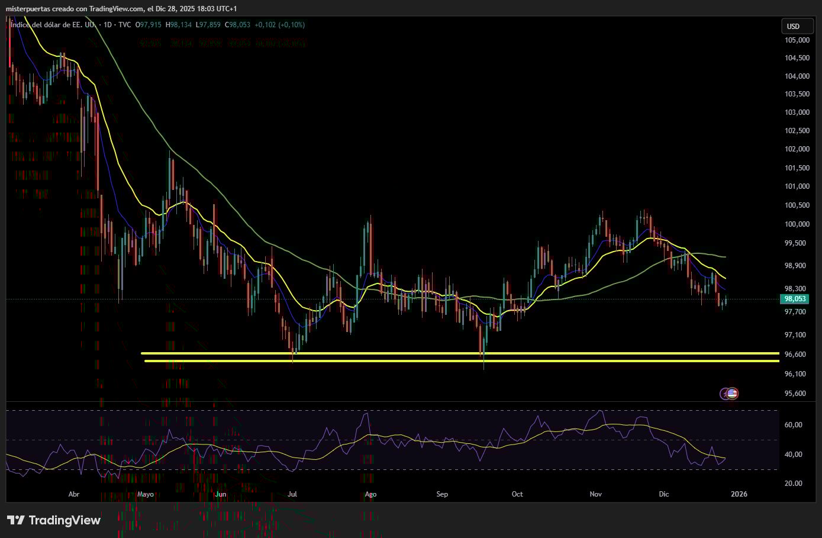The image size is (822, 538).
Task: Click the open value 'O97,915' in legend
Action: [x=149, y=25]
